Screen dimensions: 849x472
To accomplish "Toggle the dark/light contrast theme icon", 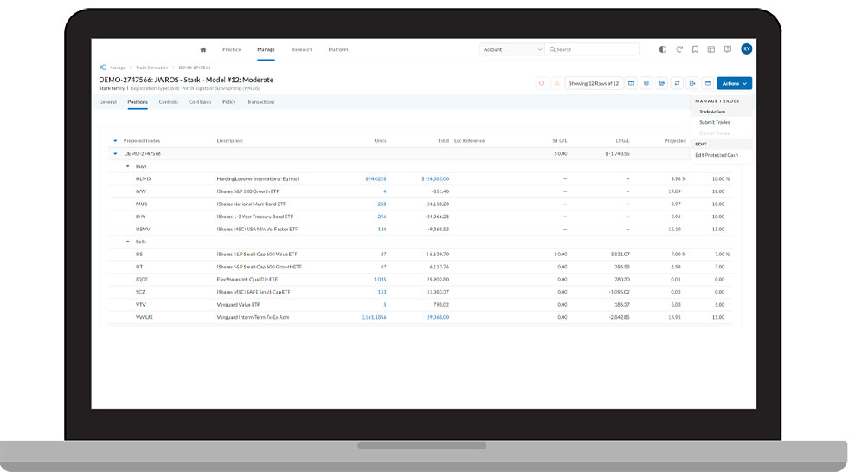I will point(663,49).
